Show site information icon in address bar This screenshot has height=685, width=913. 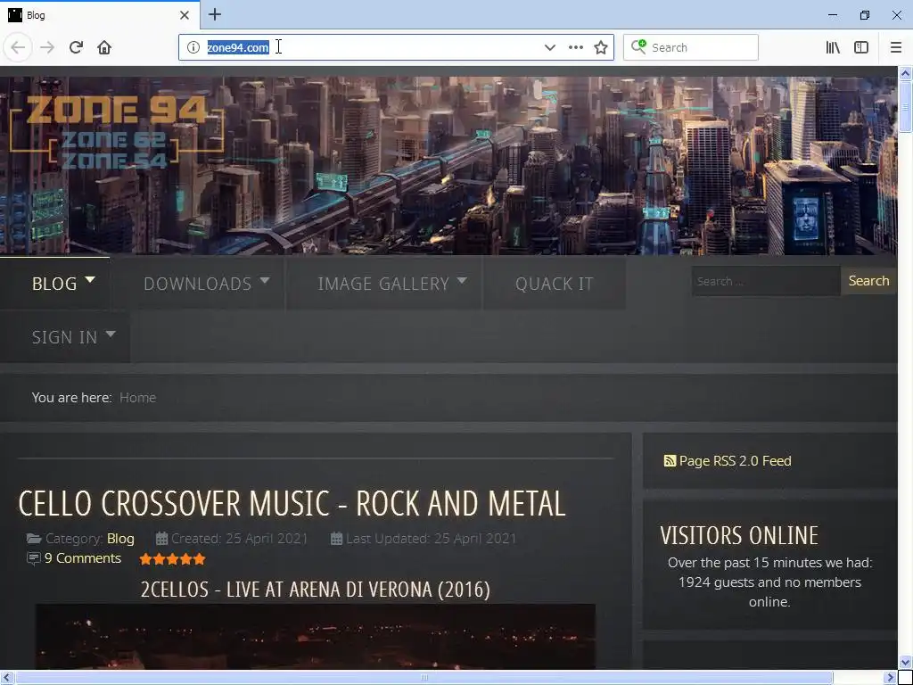[193, 47]
